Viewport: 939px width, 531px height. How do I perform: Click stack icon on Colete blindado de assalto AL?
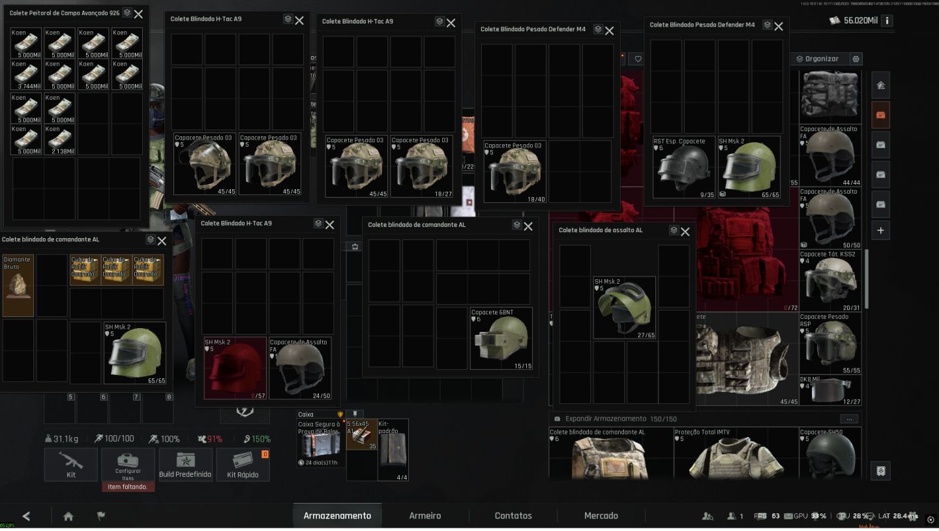(x=674, y=230)
